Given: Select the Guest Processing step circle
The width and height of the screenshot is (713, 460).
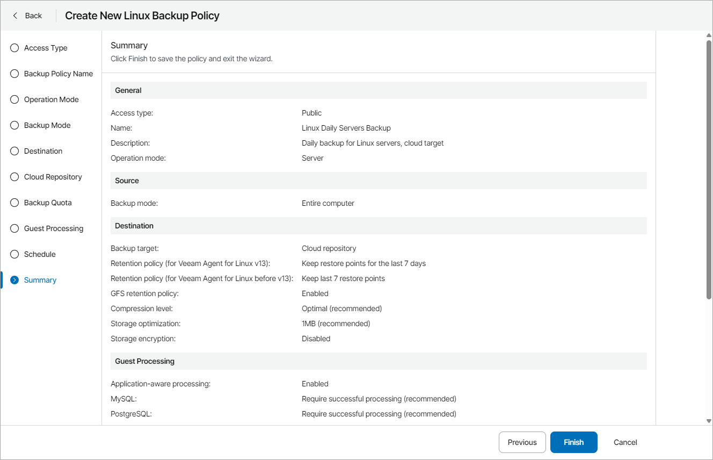Looking at the screenshot, I should (x=14, y=228).
